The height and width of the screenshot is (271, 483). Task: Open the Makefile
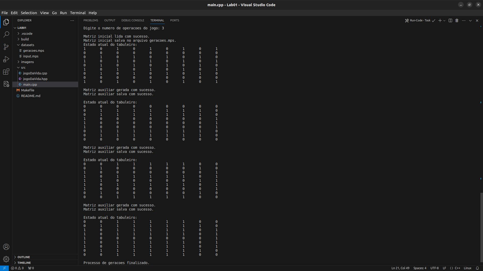(45, 90)
